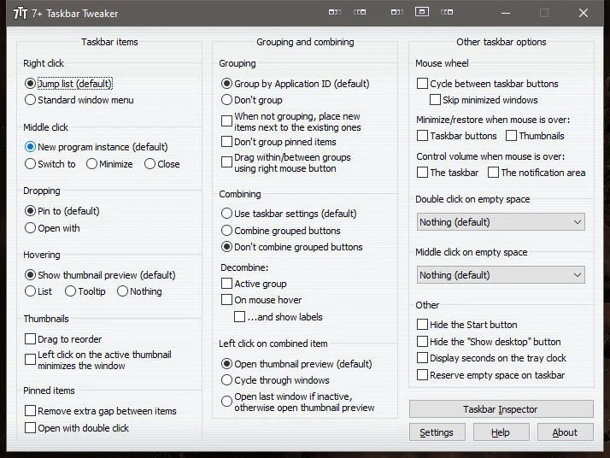Check Hide the Start button
Viewport: 610px width, 458px height.
pos(467,325)
